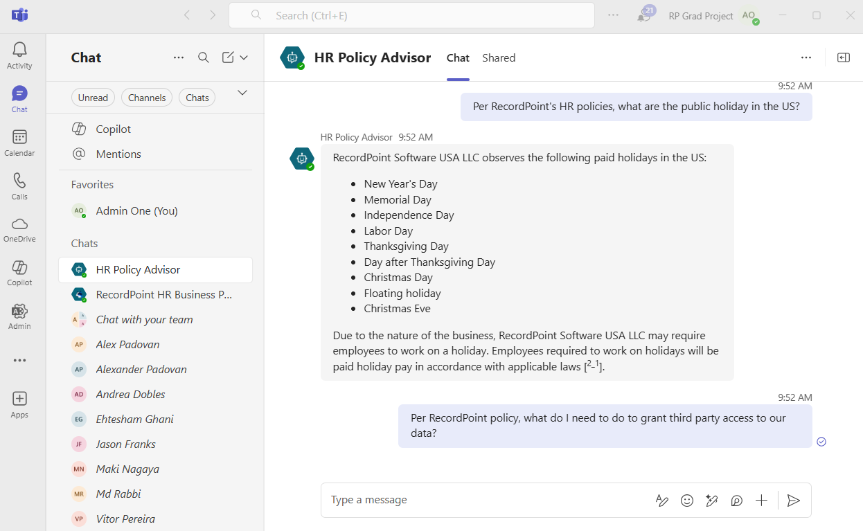
Task: Filter chats by Unread
Action: click(93, 98)
